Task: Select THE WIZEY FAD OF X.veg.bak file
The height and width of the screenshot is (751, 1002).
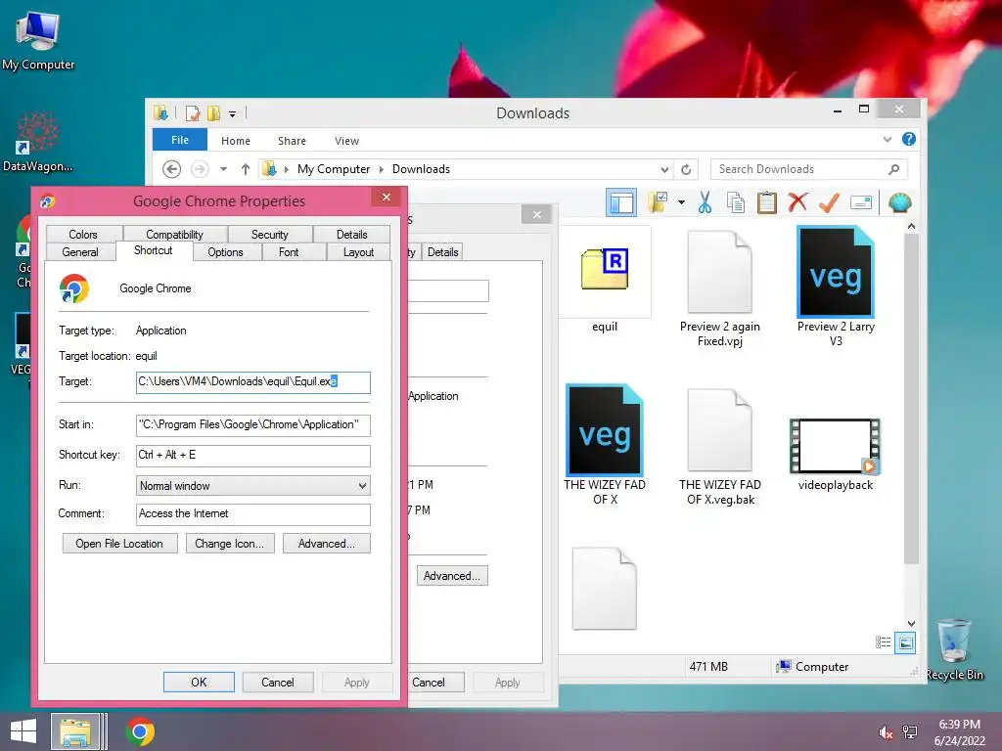Action: point(719,447)
